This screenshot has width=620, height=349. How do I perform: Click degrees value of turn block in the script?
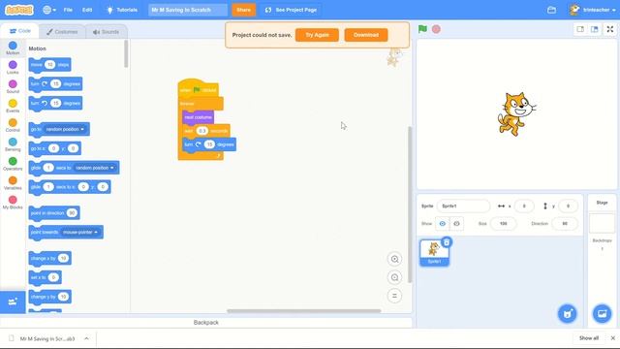(x=209, y=144)
